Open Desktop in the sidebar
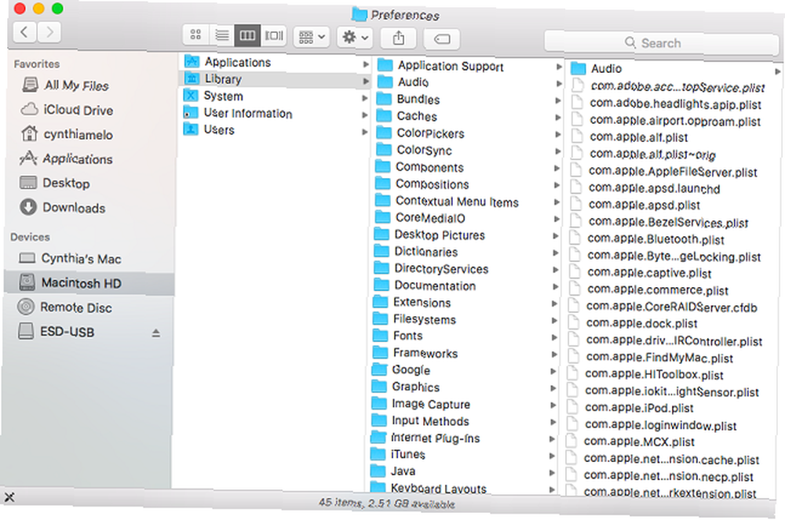 pyautogui.click(x=55, y=183)
